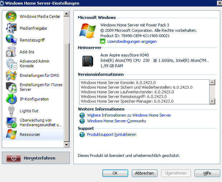Viewport: 222px width, 182px height.
Task: Click the Medienfreigabe media icon
Action: tap(11, 28)
